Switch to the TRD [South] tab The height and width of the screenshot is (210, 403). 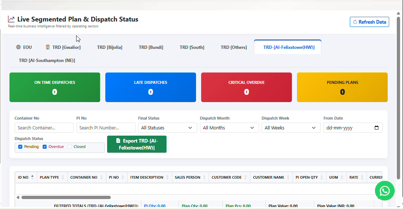192,47
